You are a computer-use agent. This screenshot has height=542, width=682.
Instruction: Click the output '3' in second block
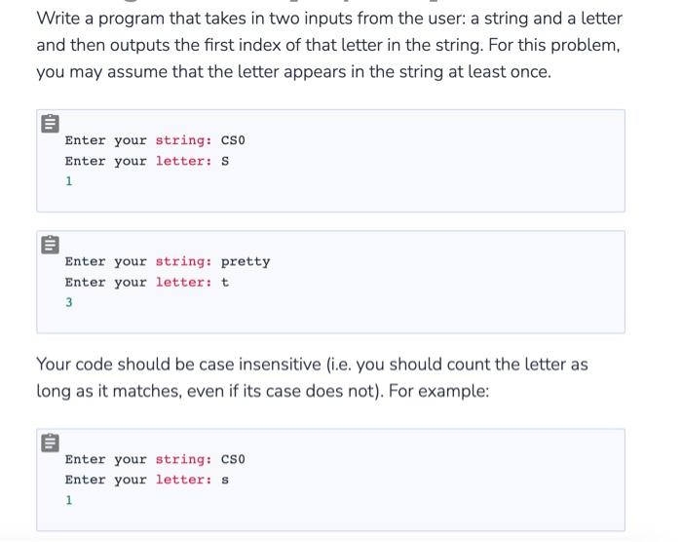(x=69, y=302)
